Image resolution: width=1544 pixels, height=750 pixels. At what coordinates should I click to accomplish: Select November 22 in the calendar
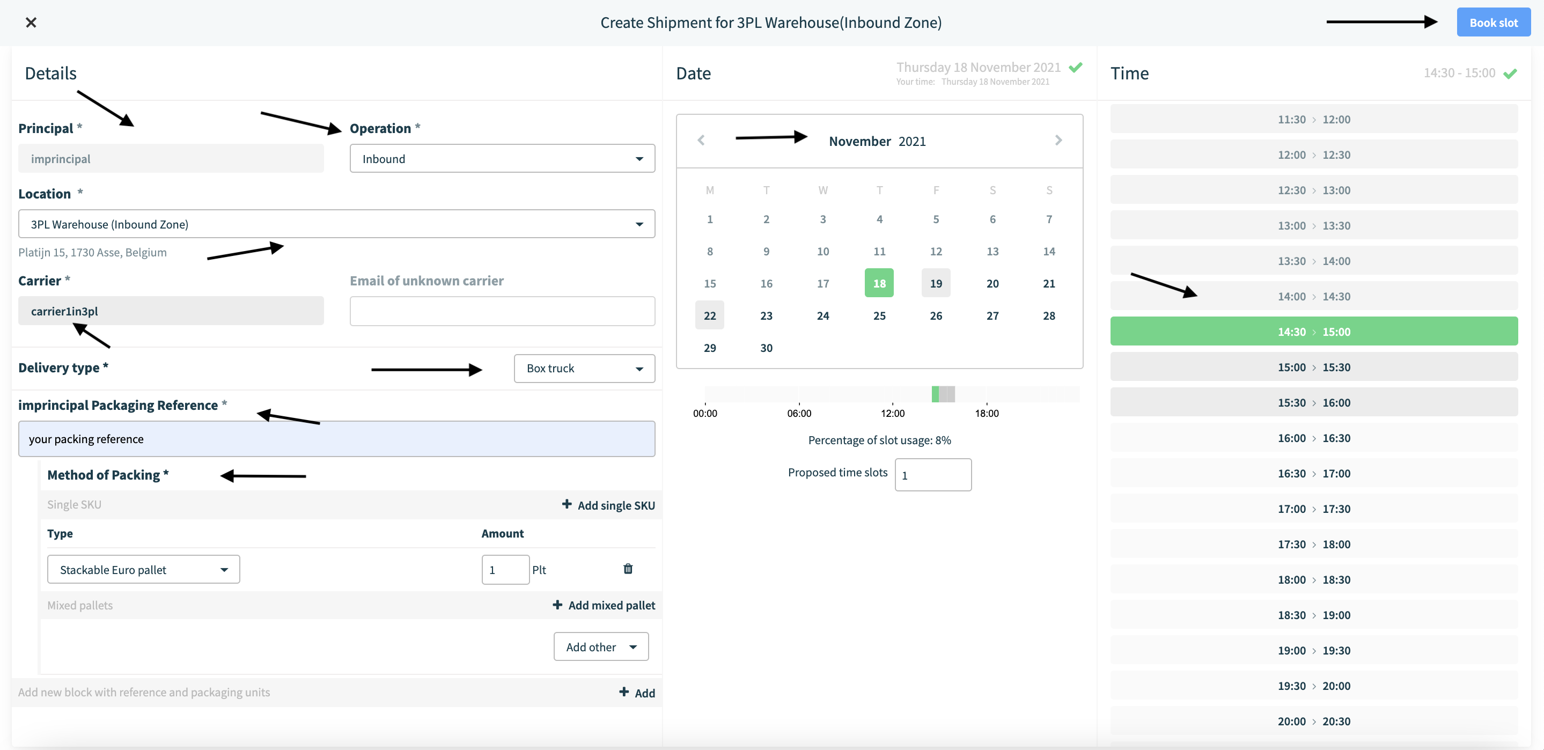(710, 315)
